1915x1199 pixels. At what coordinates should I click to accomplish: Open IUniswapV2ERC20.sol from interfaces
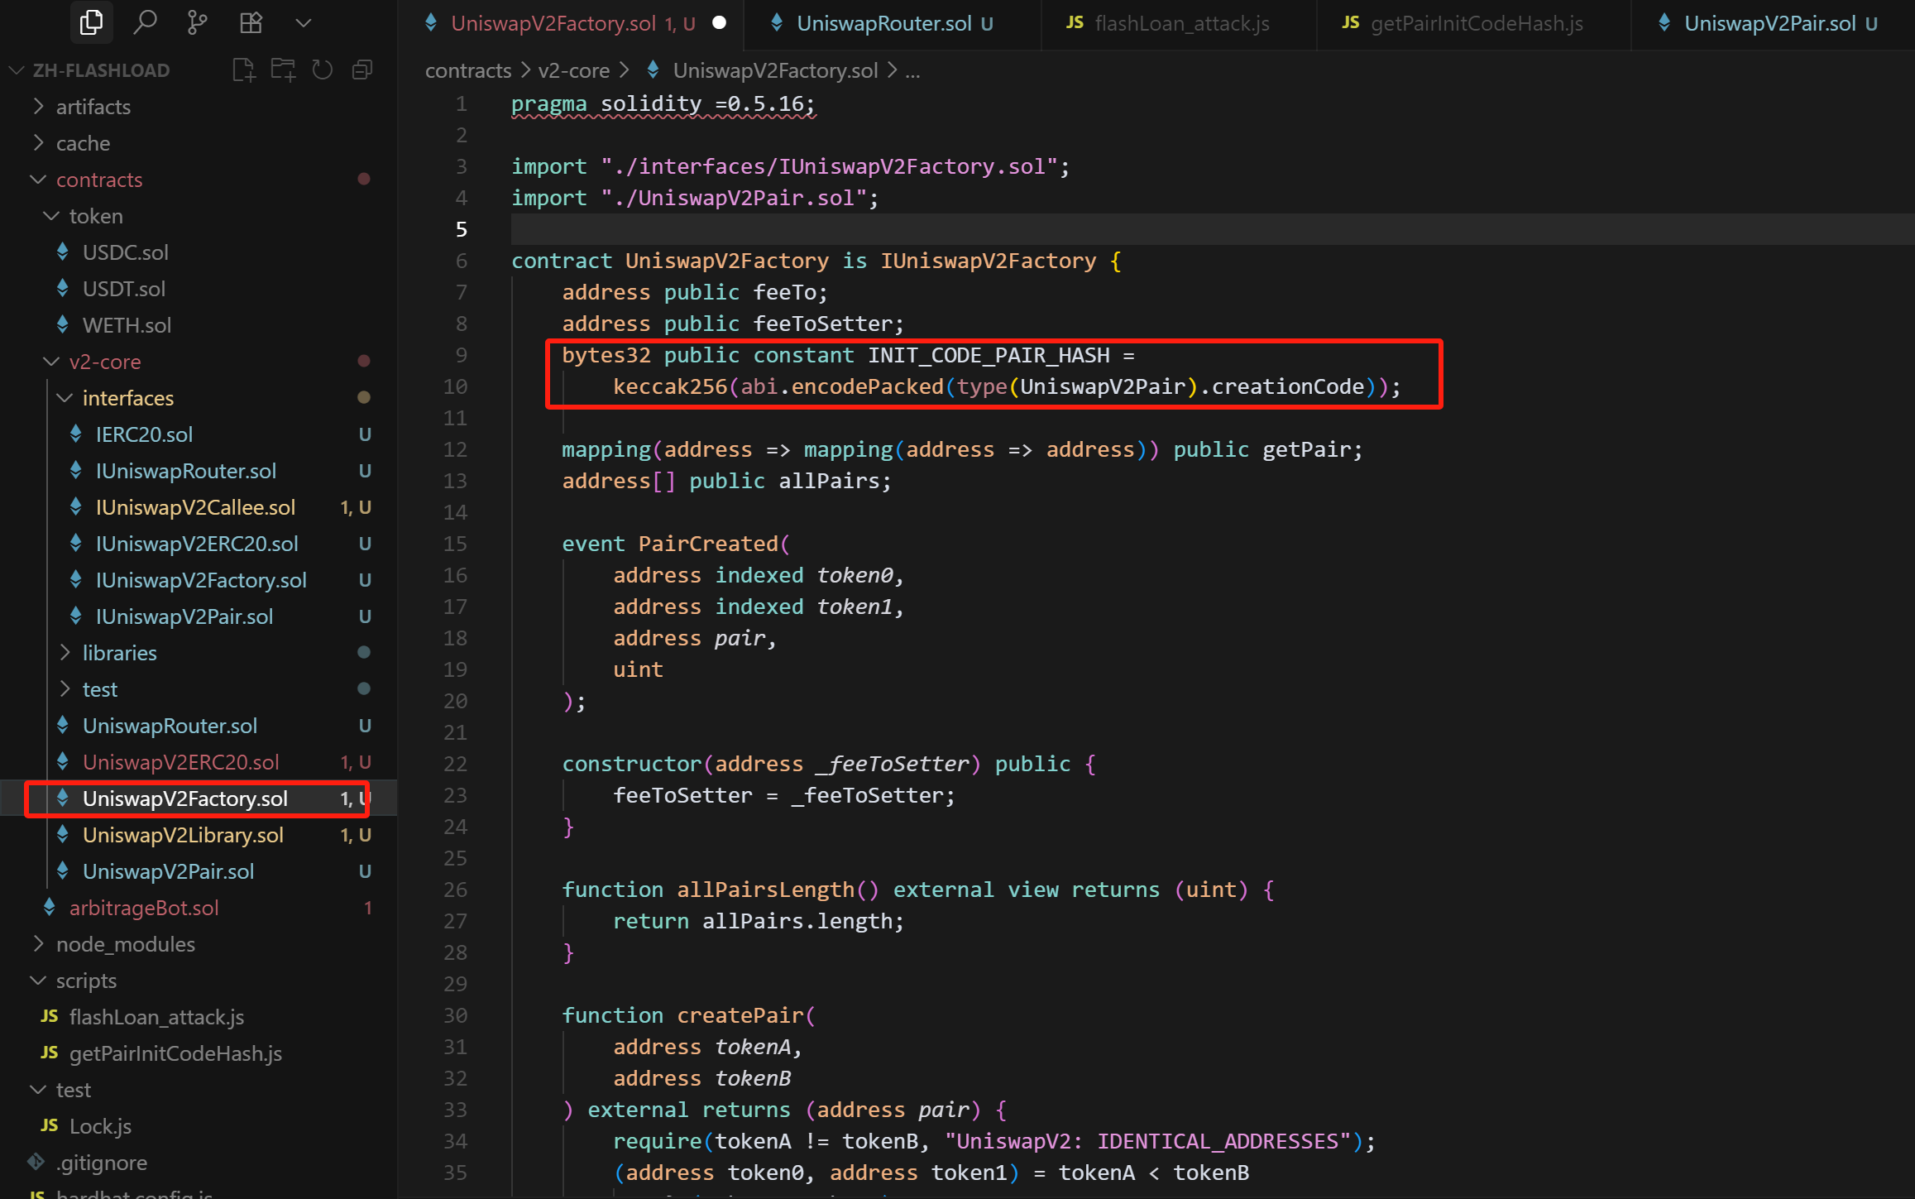point(199,544)
